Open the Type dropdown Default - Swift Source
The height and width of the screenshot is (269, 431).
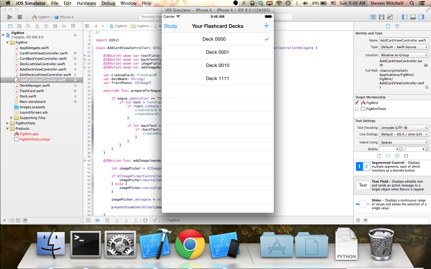[404, 47]
